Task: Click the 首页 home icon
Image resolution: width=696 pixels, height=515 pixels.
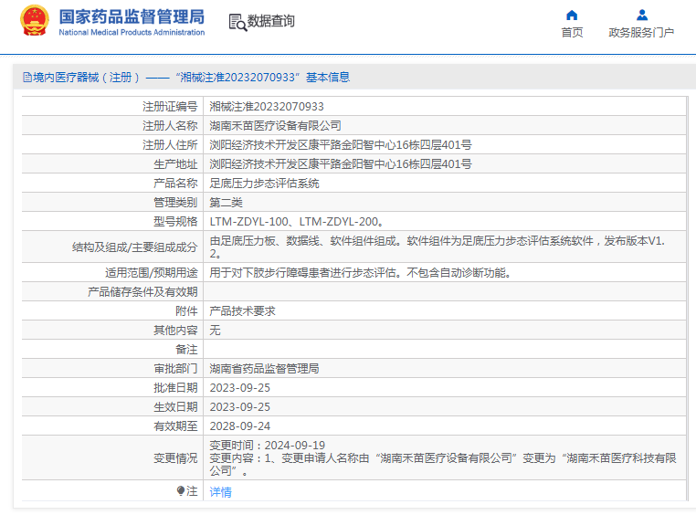Action: 572,16
